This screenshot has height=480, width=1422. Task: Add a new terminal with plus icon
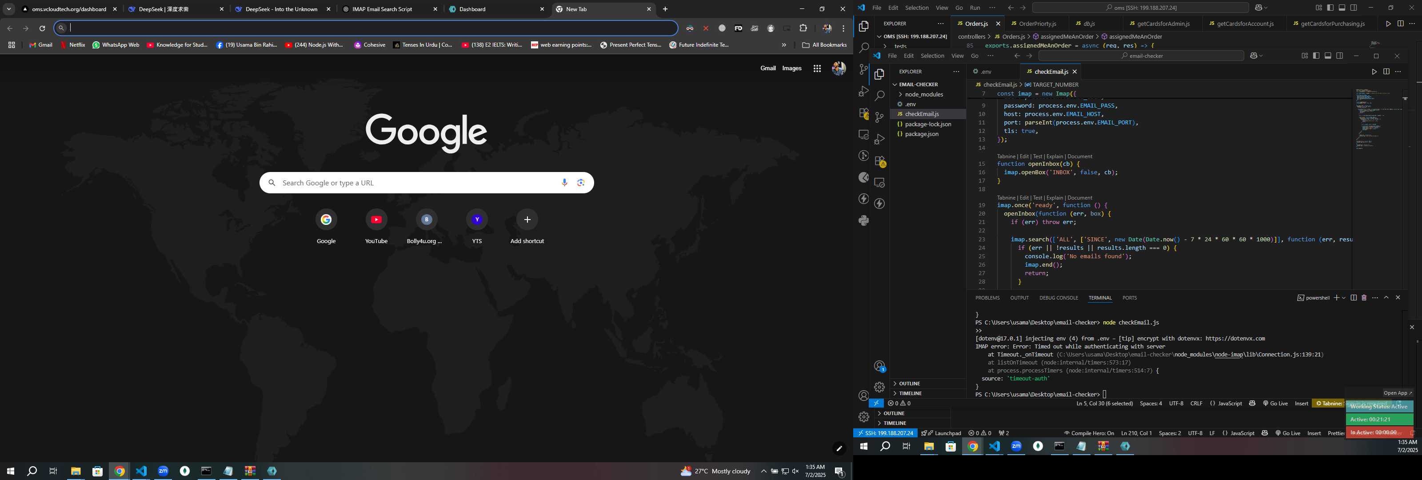[1336, 298]
